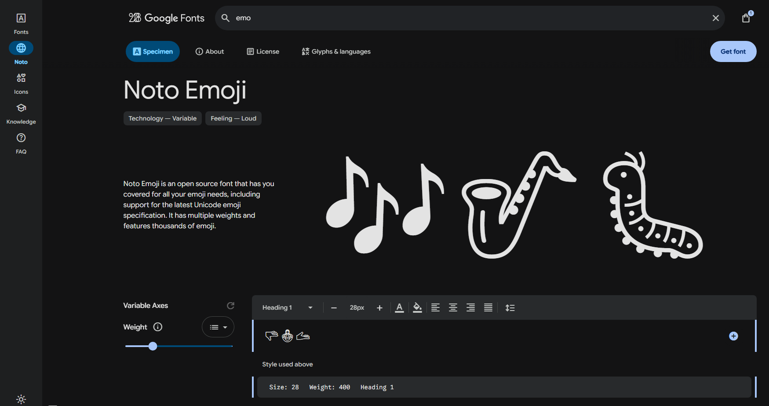Align text center

(453, 307)
